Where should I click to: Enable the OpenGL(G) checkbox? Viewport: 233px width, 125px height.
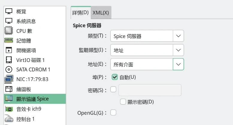113,113
